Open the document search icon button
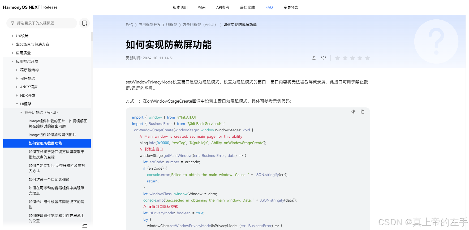Viewport: 469px width, 230px height. (84, 23)
